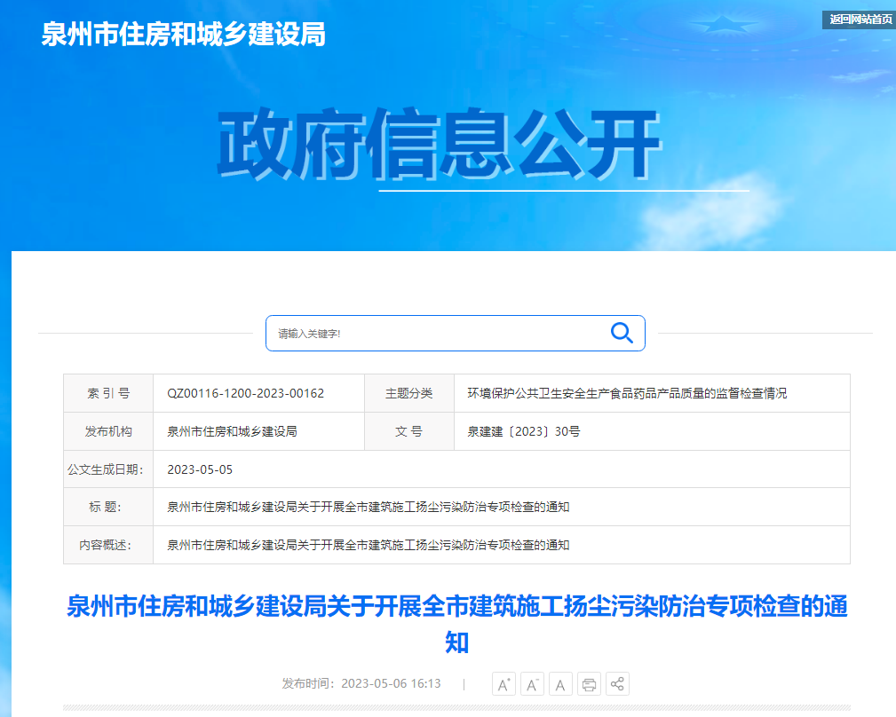The image size is (896, 717).
Task: Click the 公文生成日期 row label
Action: [107, 469]
